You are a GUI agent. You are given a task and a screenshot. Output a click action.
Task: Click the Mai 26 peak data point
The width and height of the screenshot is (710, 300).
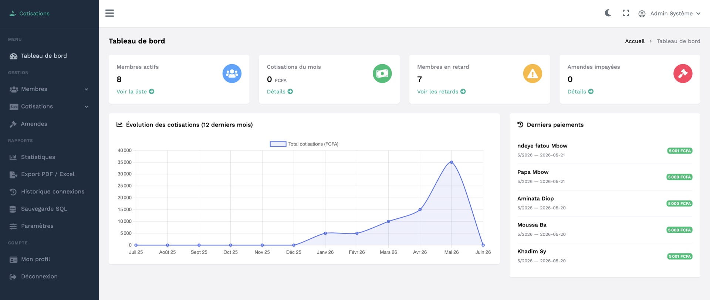click(x=452, y=162)
